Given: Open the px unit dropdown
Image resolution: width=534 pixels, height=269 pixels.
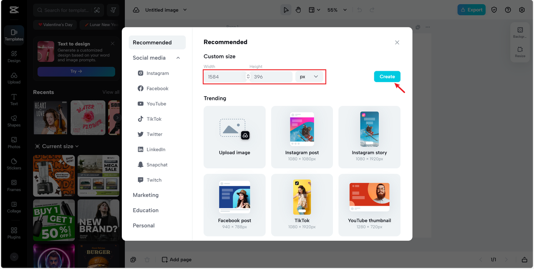Looking at the screenshot, I should (x=309, y=77).
